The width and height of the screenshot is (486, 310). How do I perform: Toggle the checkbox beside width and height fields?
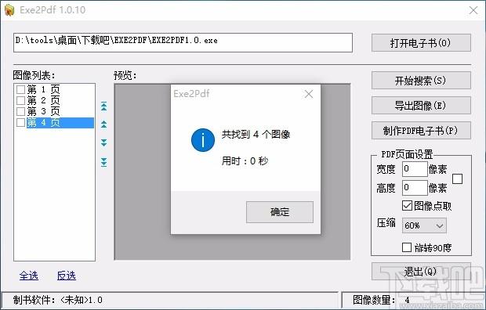click(x=457, y=178)
